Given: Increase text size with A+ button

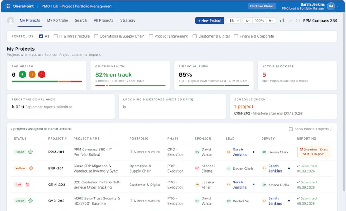Looking at the screenshot, I should [x=271, y=20].
